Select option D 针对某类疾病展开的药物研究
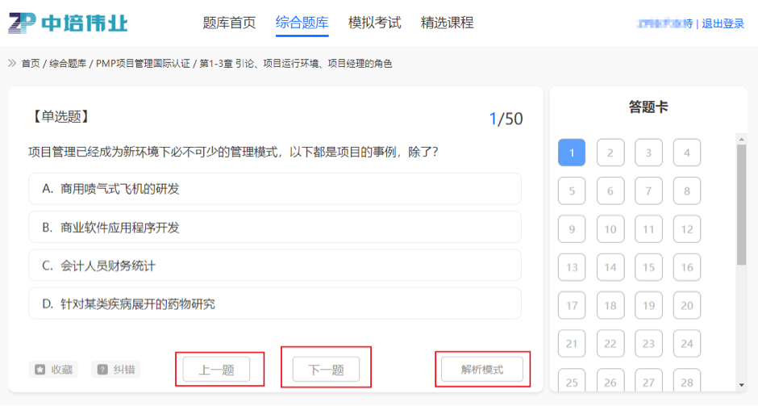 (x=275, y=304)
